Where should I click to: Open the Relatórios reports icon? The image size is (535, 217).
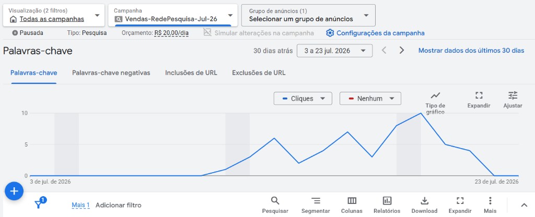coord(387,200)
